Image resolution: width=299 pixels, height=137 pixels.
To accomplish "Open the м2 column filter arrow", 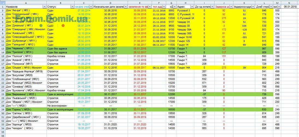I will click(x=174, y=6).
